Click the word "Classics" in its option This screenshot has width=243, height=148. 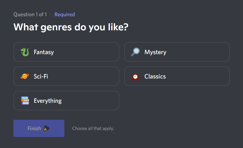(155, 76)
